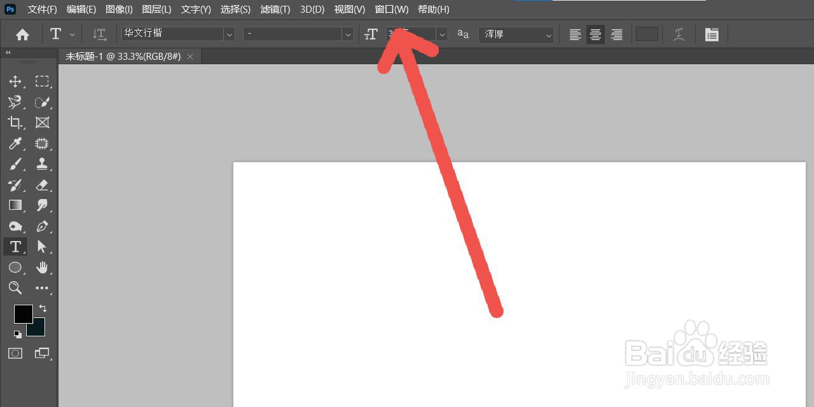
Task: Click the font size TT icon
Action: tap(371, 35)
